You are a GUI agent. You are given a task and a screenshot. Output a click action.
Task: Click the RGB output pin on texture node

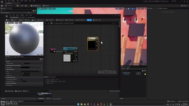76,51
